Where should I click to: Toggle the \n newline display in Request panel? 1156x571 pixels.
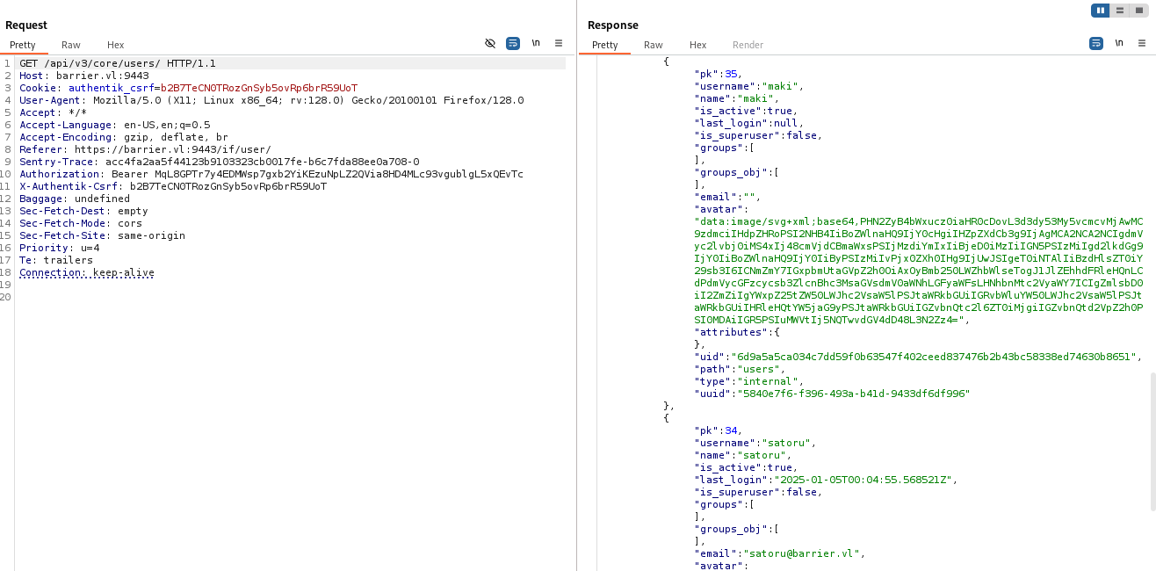(x=536, y=43)
